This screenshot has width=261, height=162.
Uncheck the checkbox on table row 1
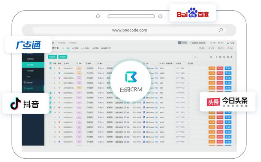51,68
